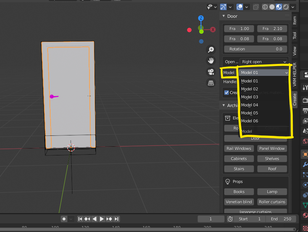
Task: Open the Object properties tab (orange square)
Action: pos(305,154)
